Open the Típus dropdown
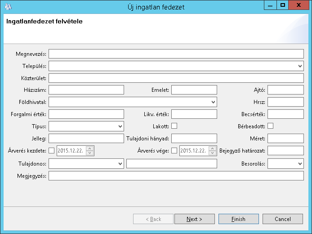 [120, 126]
